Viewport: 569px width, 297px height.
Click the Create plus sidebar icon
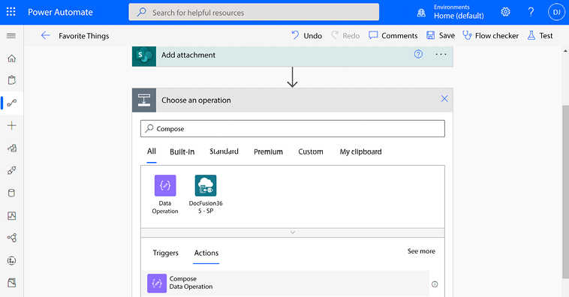(x=11, y=125)
